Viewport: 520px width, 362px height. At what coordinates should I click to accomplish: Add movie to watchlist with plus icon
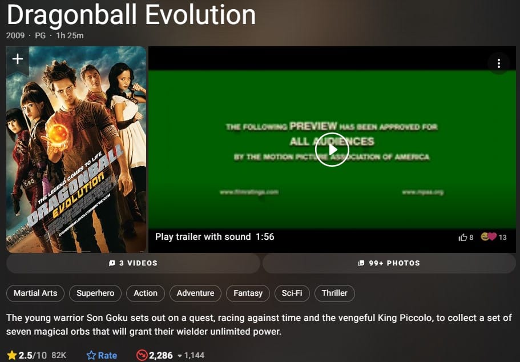(x=18, y=59)
